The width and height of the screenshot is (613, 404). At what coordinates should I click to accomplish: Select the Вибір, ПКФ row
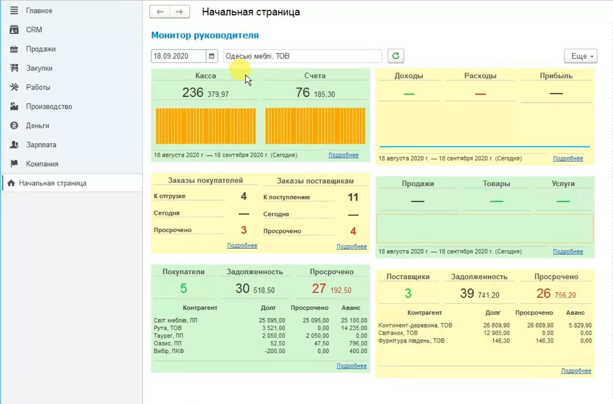point(260,351)
